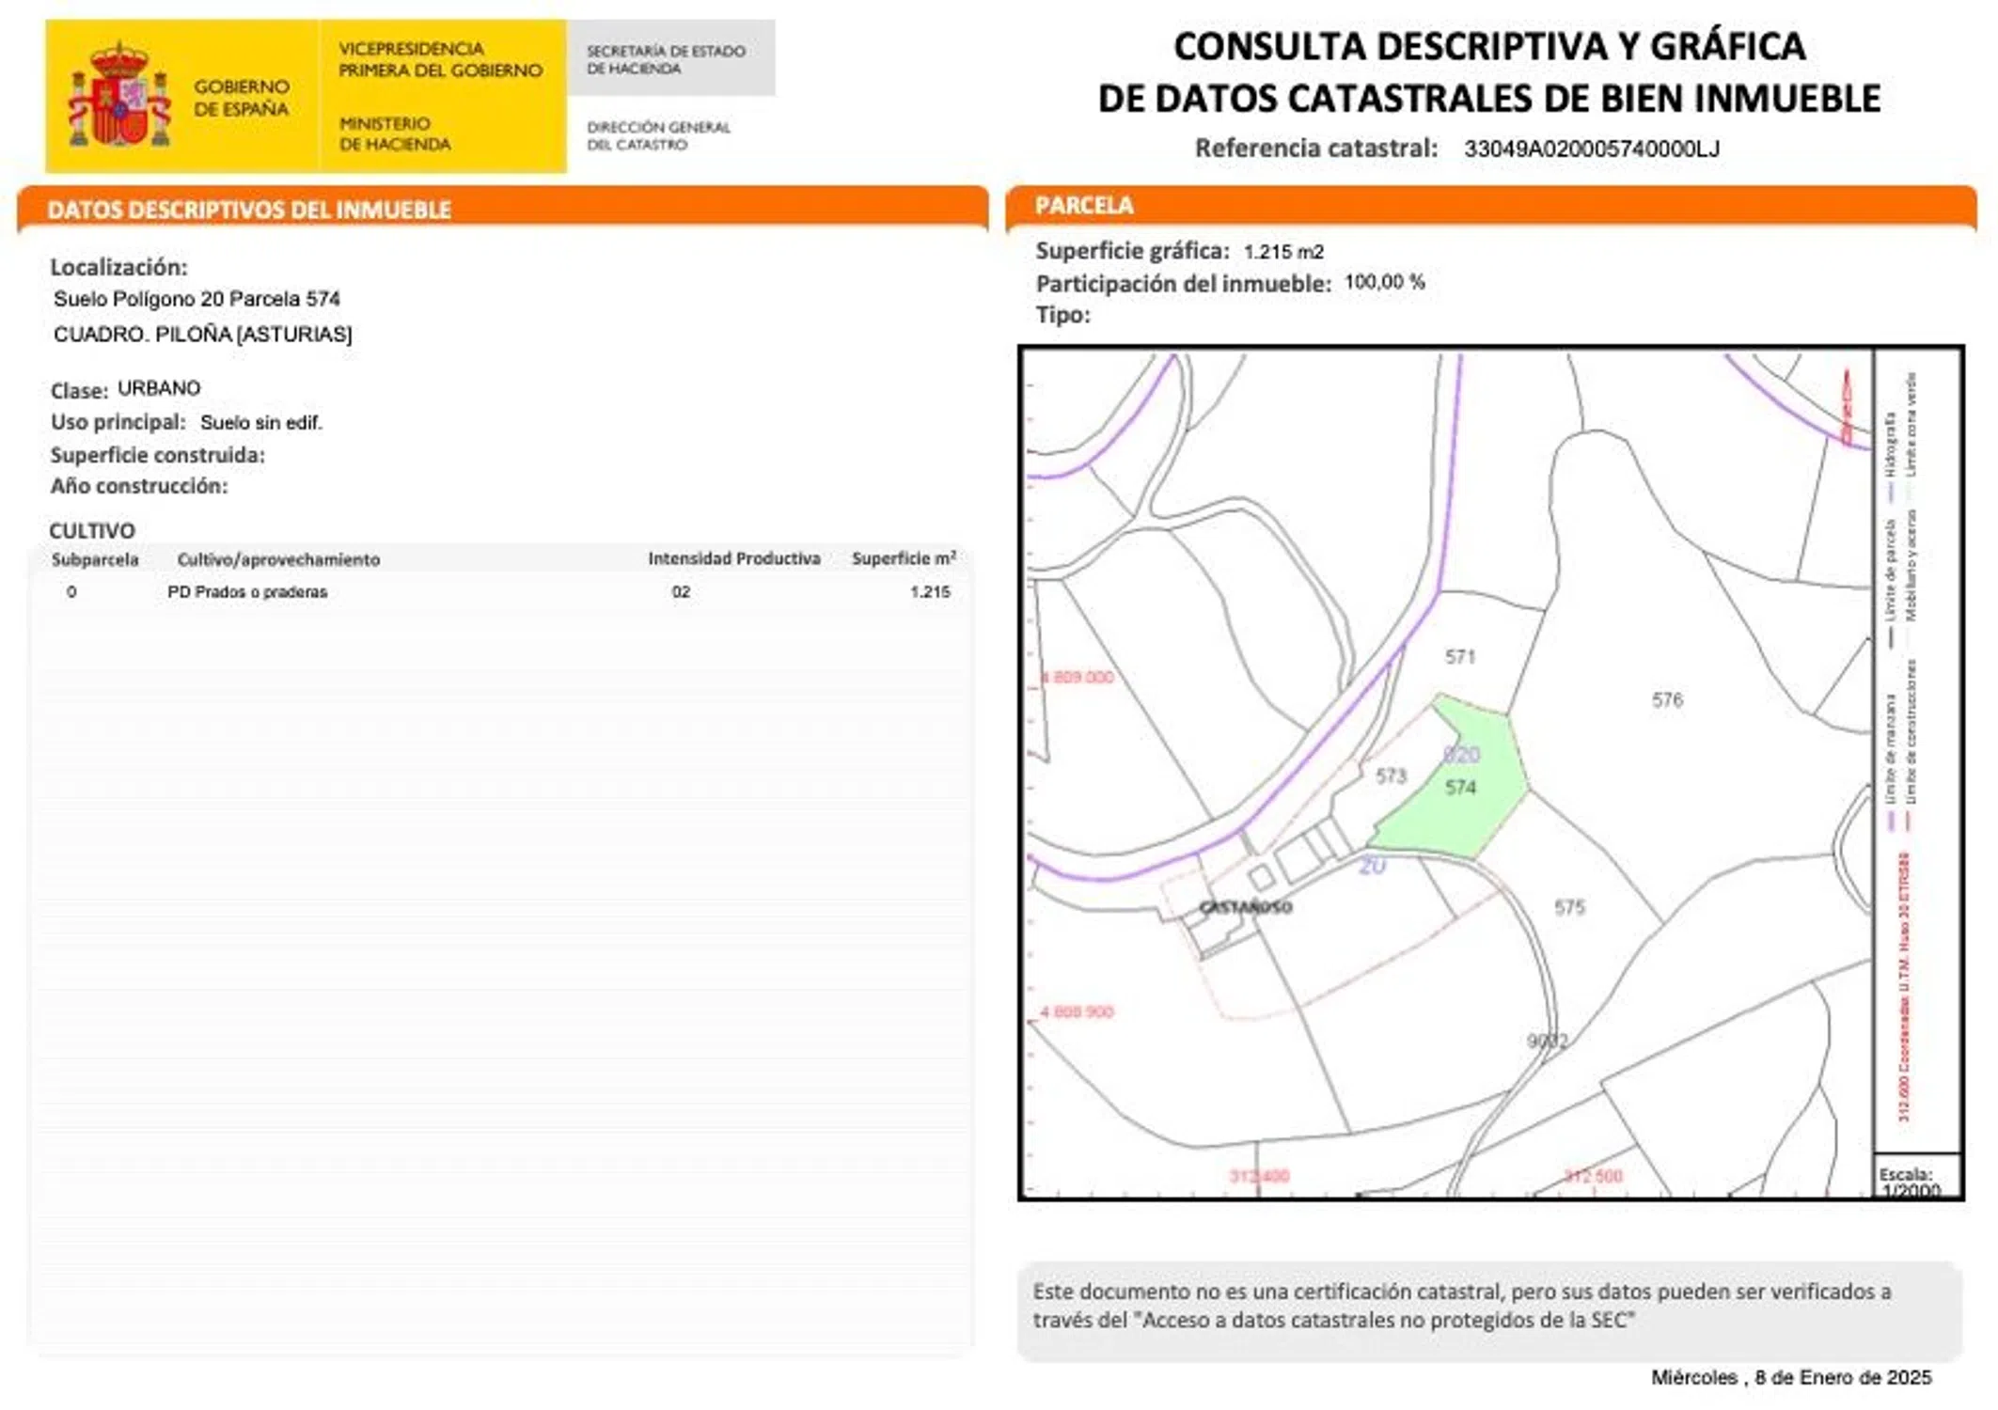Click the Escala 1/2000 box
The height and width of the screenshot is (1410, 1998).
1914,1179
